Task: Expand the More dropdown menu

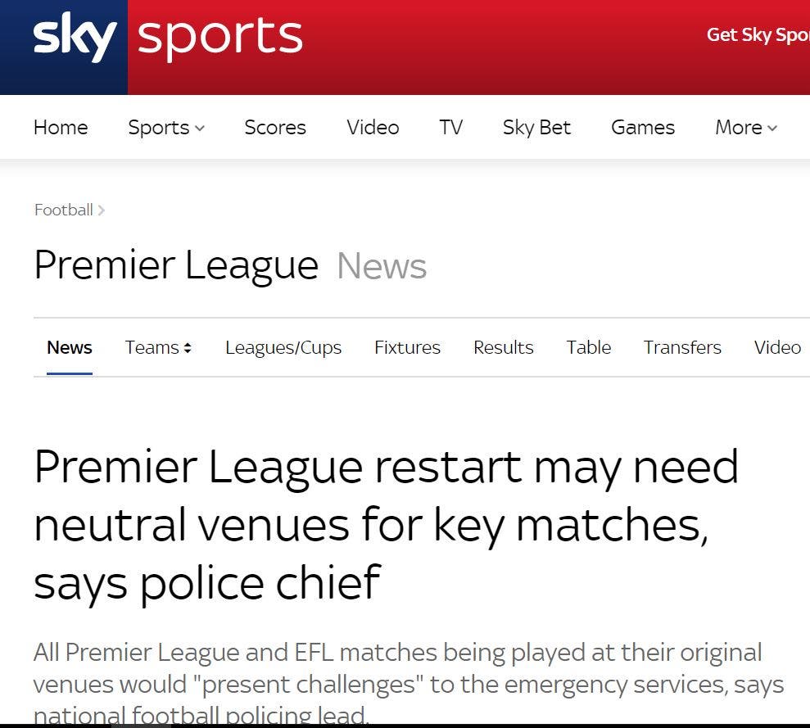Action: (x=745, y=128)
